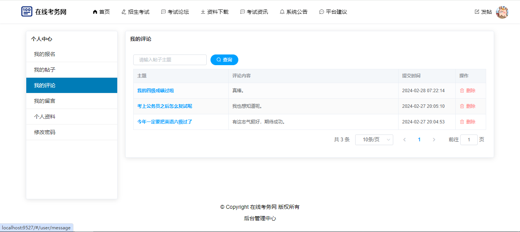Open the user avatar in the header

click(502, 12)
